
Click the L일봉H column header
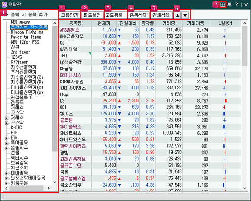click(225, 23)
